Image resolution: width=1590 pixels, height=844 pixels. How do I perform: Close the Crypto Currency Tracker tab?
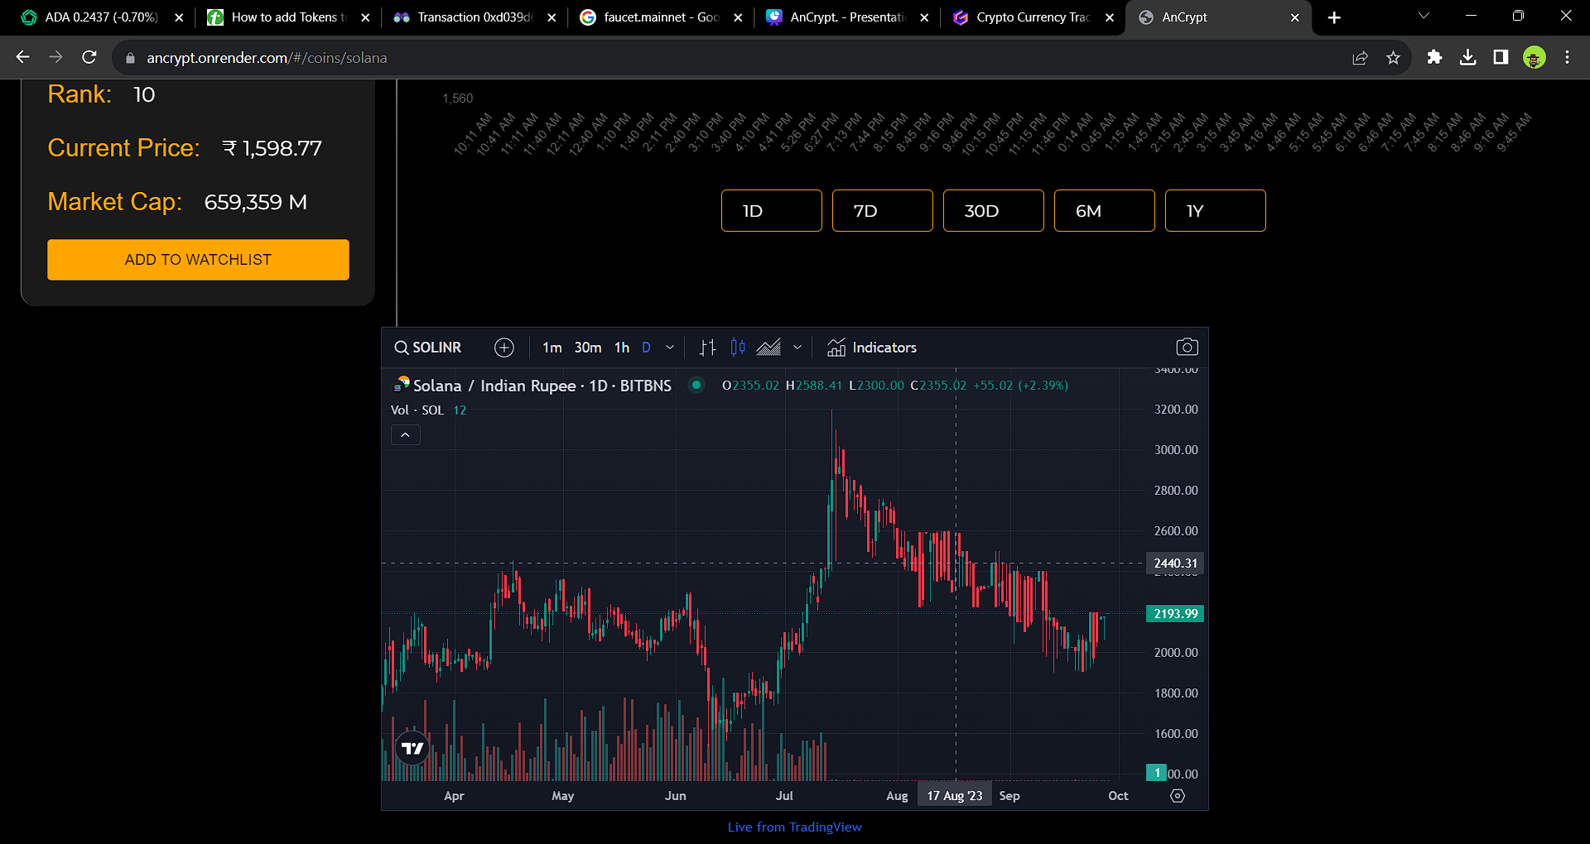[x=1111, y=17]
